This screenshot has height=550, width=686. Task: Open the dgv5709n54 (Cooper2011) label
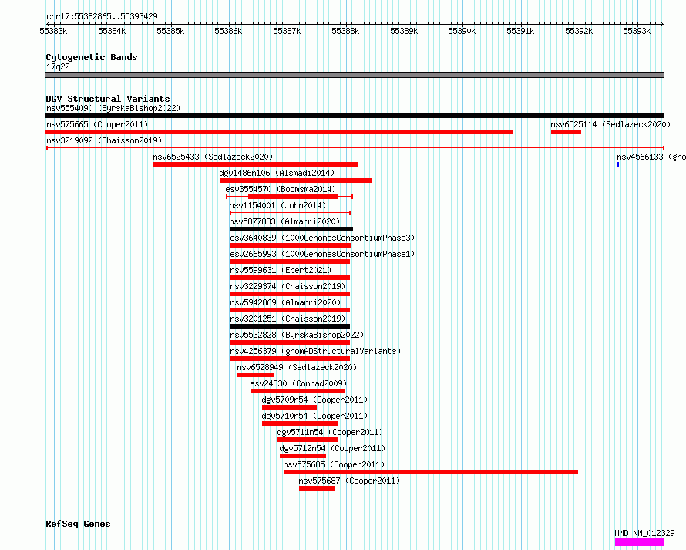pyautogui.click(x=314, y=400)
